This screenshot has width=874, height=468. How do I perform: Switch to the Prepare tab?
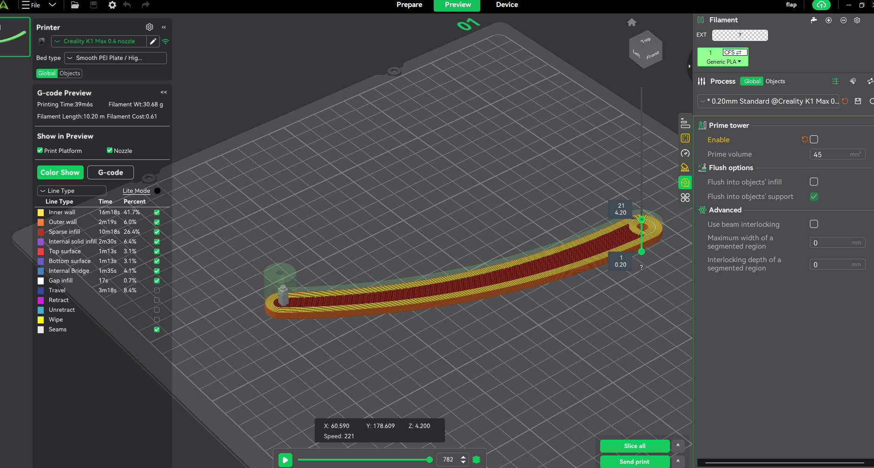(x=409, y=5)
